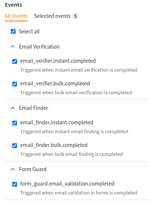Toggle email_verifier.instant.completed checkbox
The image size is (148, 203).
[15, 61]
